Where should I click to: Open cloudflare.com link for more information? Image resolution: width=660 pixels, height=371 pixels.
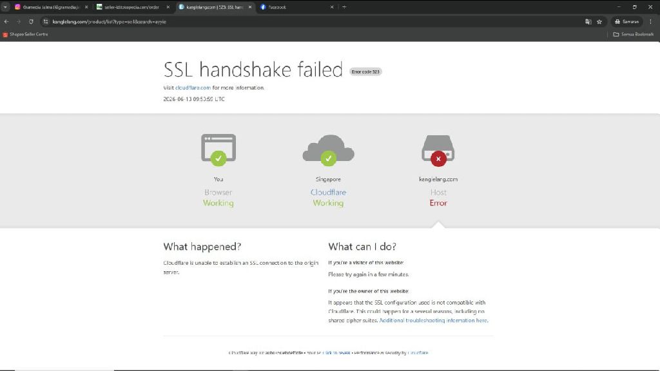point(193,88)
